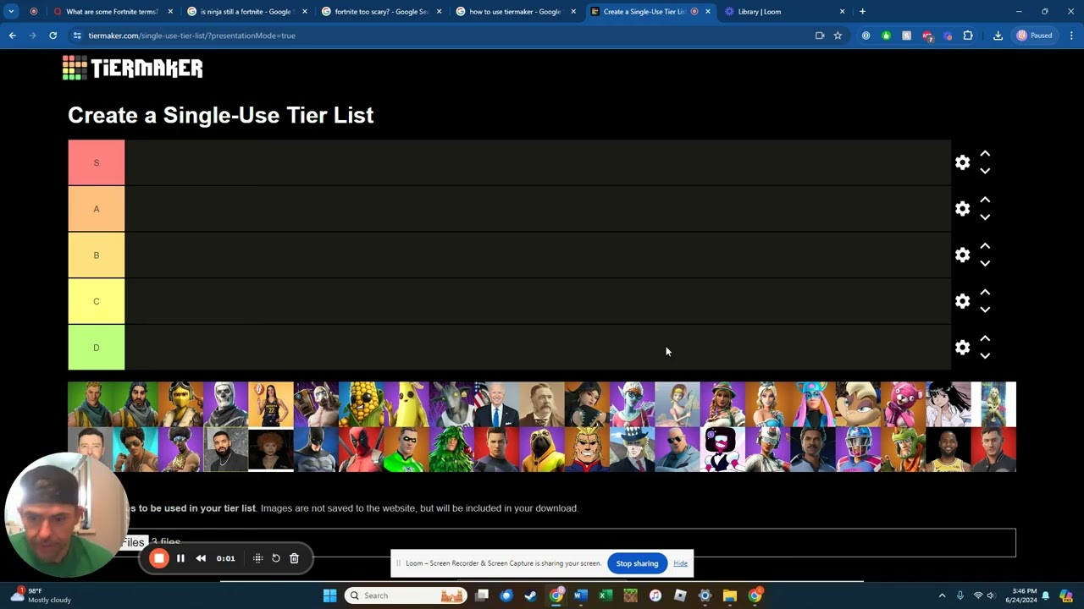This screenshot has height=609, width=1084.
Task: Bookmark this page with star icon
Action: 838,36
